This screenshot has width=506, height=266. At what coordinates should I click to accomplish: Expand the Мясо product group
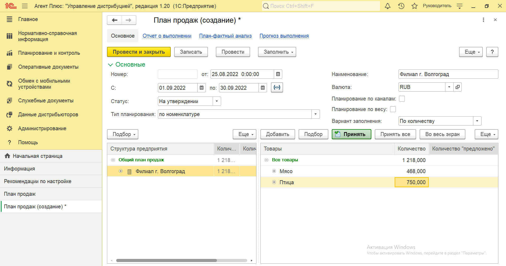[x=274, y=171]
